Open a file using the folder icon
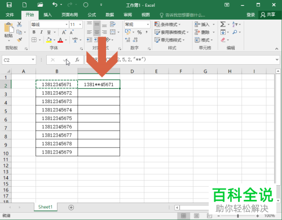Viewport: 282px width, 220px height. click(40, 5)
